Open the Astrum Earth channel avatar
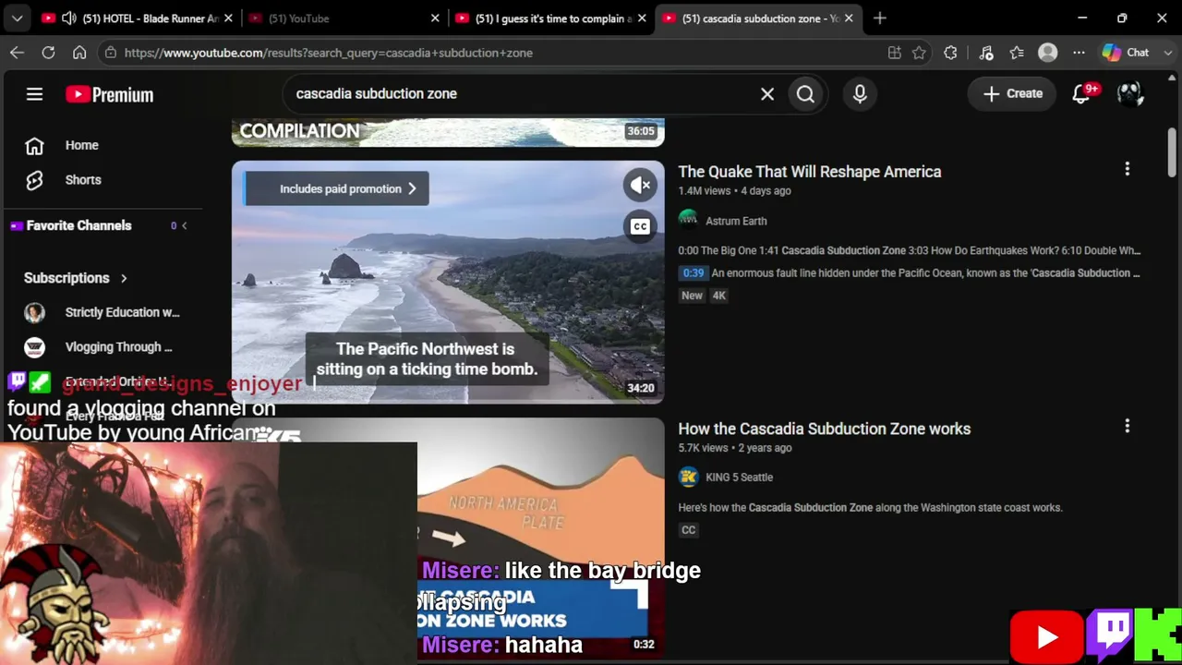 coord(688,221)
